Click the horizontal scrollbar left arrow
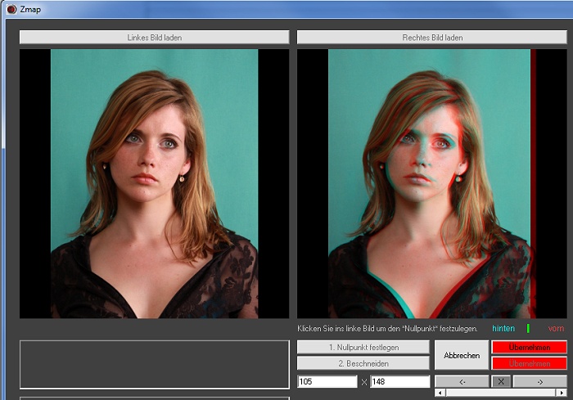The width and height of the screenshot is (573, 400). pyautogui.click(x=439, y=393)
